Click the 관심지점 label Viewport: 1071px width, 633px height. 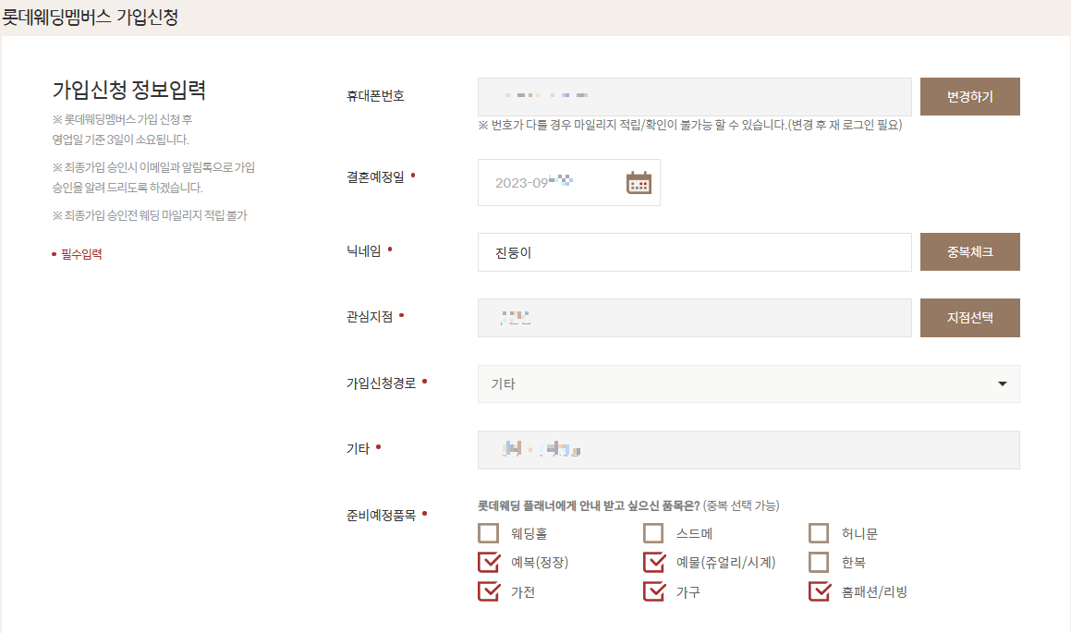pyautogui.click(x=370, y=317)
